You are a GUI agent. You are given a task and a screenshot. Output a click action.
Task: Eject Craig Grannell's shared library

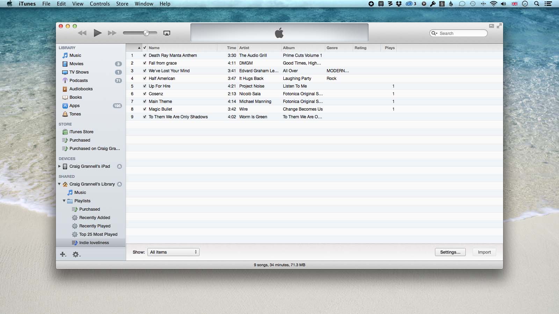(x=119, y=184)
